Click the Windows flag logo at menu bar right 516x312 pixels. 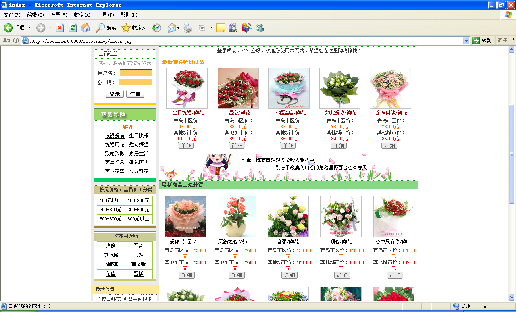[x=508, y=15]
